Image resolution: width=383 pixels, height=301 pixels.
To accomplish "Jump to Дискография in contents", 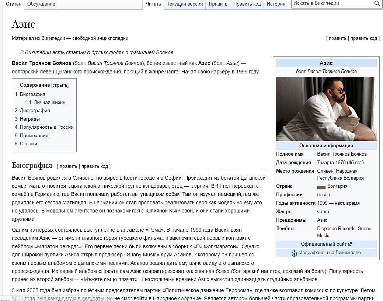I will point(35,111).
